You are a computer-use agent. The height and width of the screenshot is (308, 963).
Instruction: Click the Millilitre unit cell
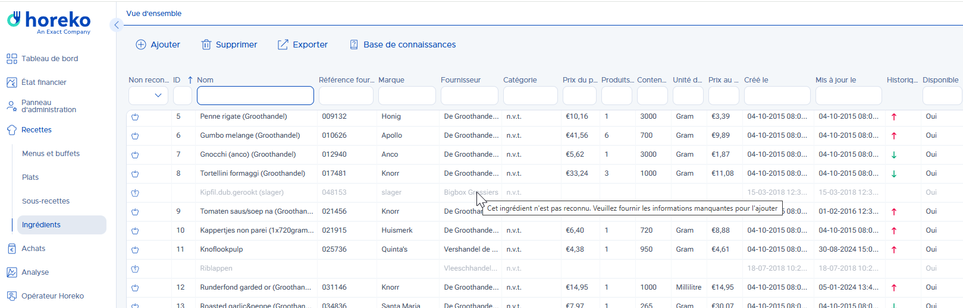688,287
